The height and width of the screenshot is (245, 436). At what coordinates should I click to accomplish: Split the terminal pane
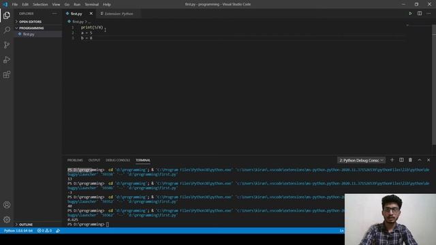[x=401, y=160]
